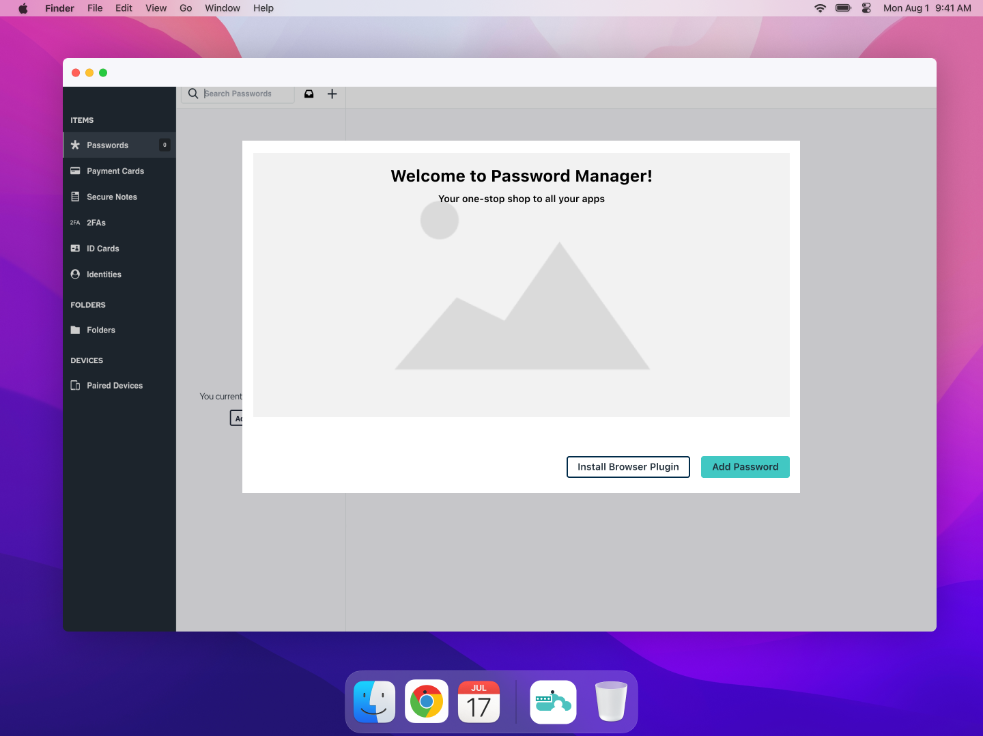Screen dimensions: 983x736
Task: Open ID Cards using its badge icon
Action: (75, 249)
